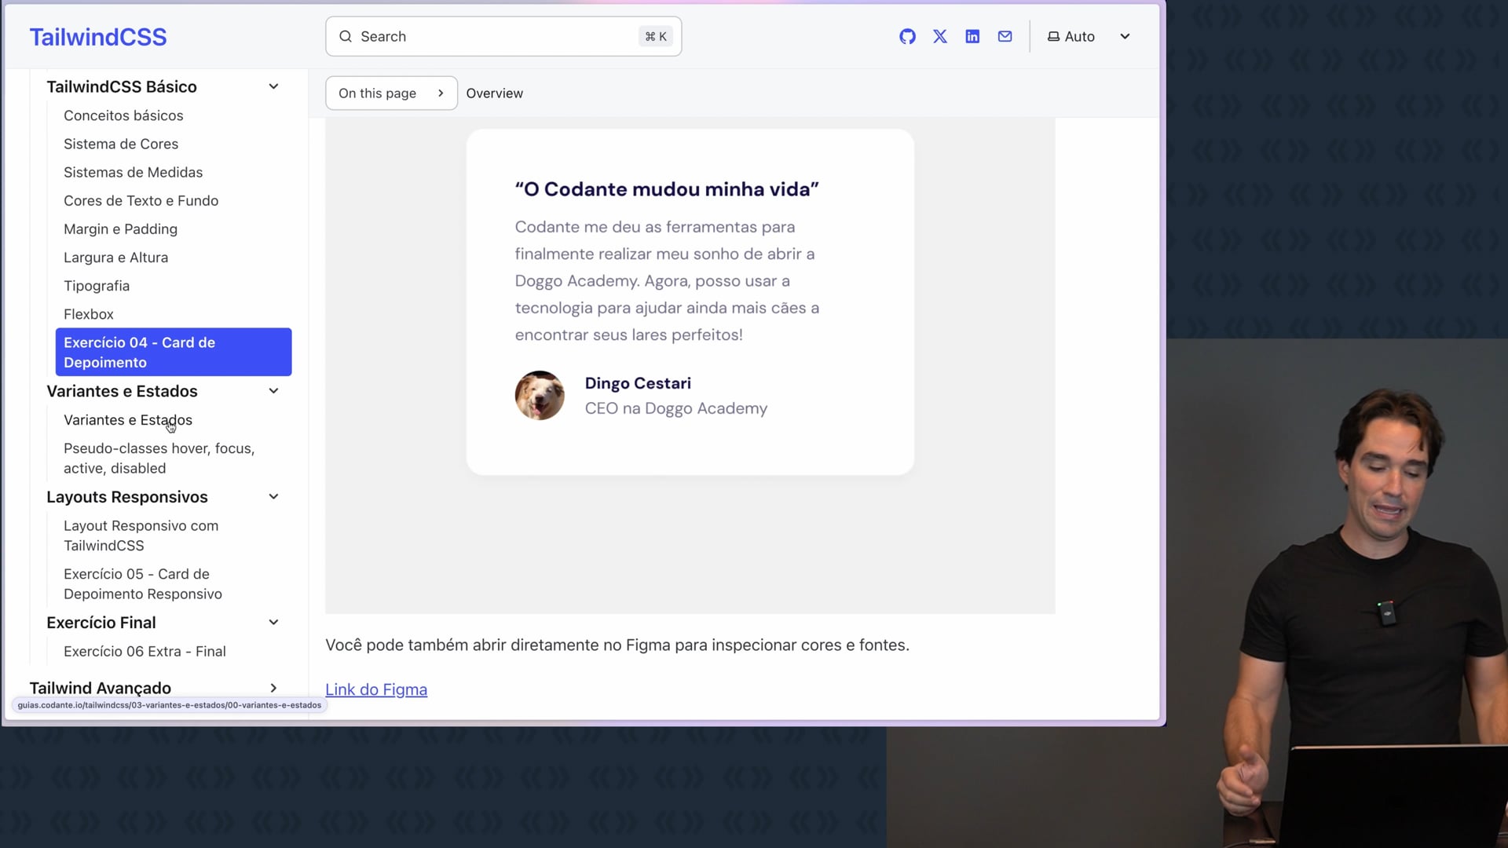Screen dimensions: 1508x848
Task: Click the laptop icon beside Auto
Action: [1053, 37]
